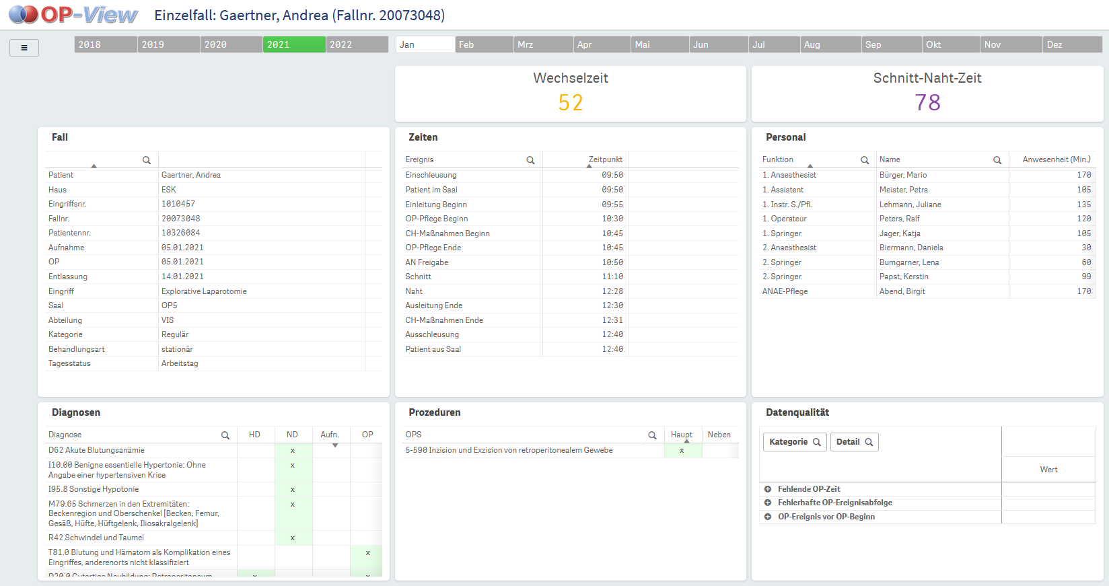The width and height of the screenshot is (1109, 586).
Task: Expand OP-Ereignis vor OP-Beginn row
Action: click(768, 517)
